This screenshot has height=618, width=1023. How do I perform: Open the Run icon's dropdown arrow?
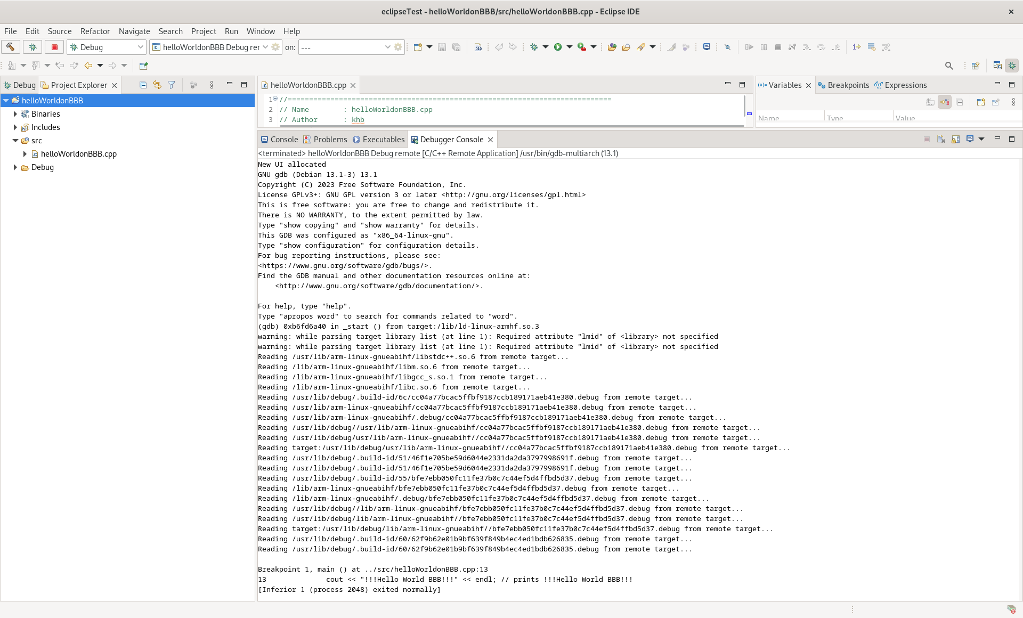tap(570, 47)
